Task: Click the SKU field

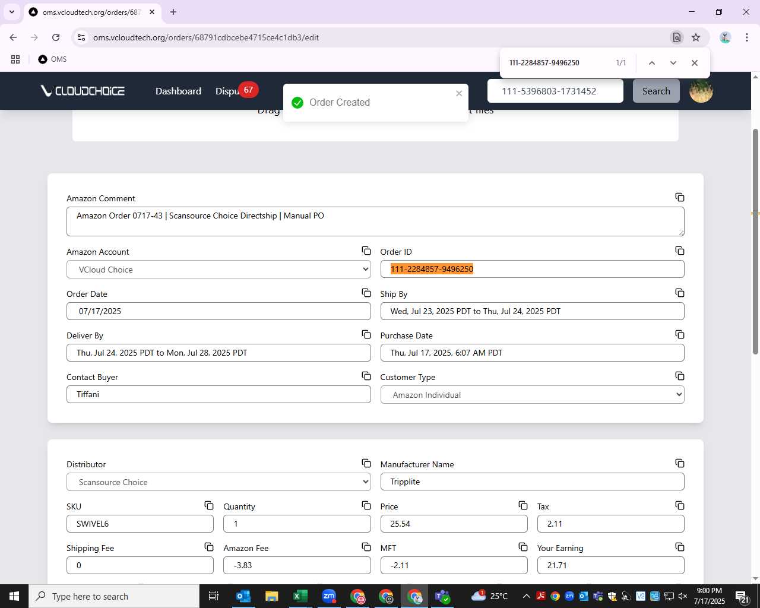Action: coord(140,524)
